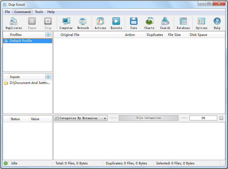228x169 pixels.
Task: Select the D:\Document And Settin... input
Action: tap(28, 83)
